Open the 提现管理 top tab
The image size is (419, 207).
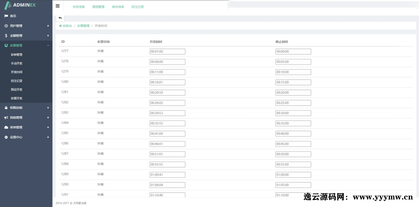pos(98,7)
